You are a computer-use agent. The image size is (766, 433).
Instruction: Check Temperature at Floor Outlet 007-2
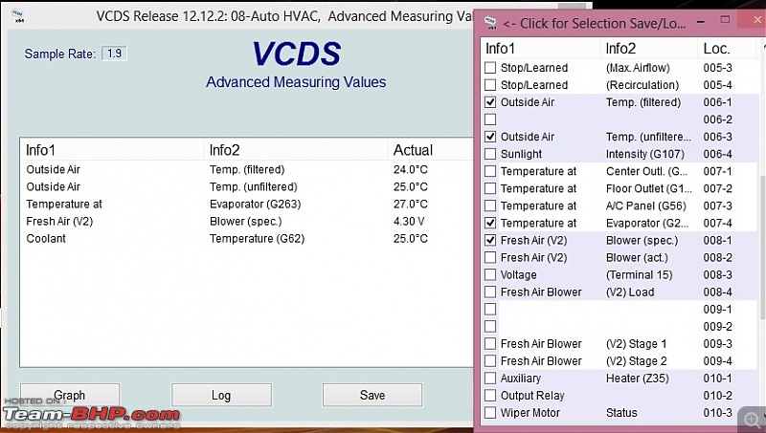coord(490,188)
